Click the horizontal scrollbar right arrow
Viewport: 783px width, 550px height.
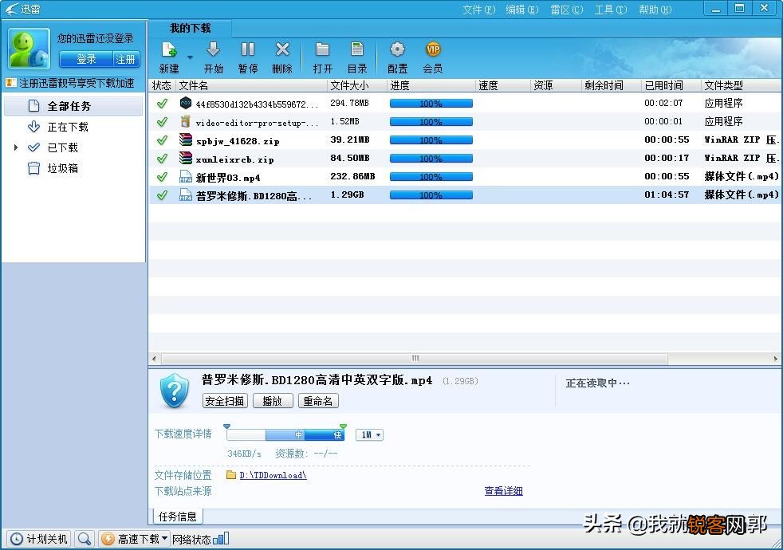pos(775,359)
